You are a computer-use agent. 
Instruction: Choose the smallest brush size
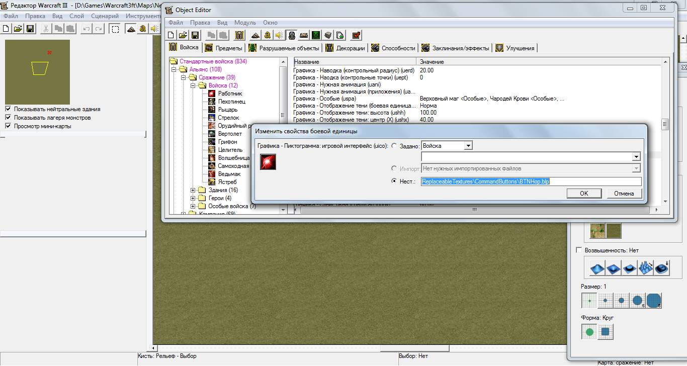[589, 300]
